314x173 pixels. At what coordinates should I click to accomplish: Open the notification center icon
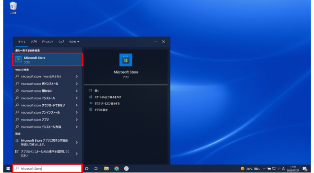tap(305, 169)
